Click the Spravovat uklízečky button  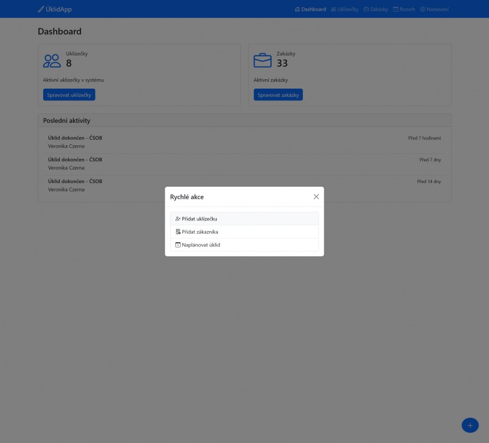tap(69, 95)
